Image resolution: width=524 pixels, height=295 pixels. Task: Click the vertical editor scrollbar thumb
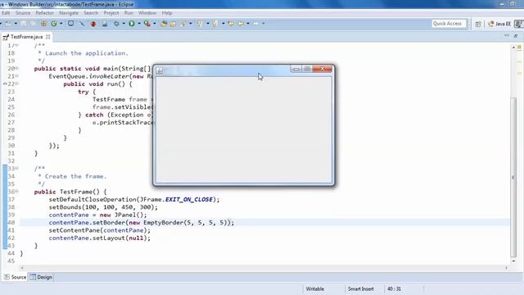[513, 177]
